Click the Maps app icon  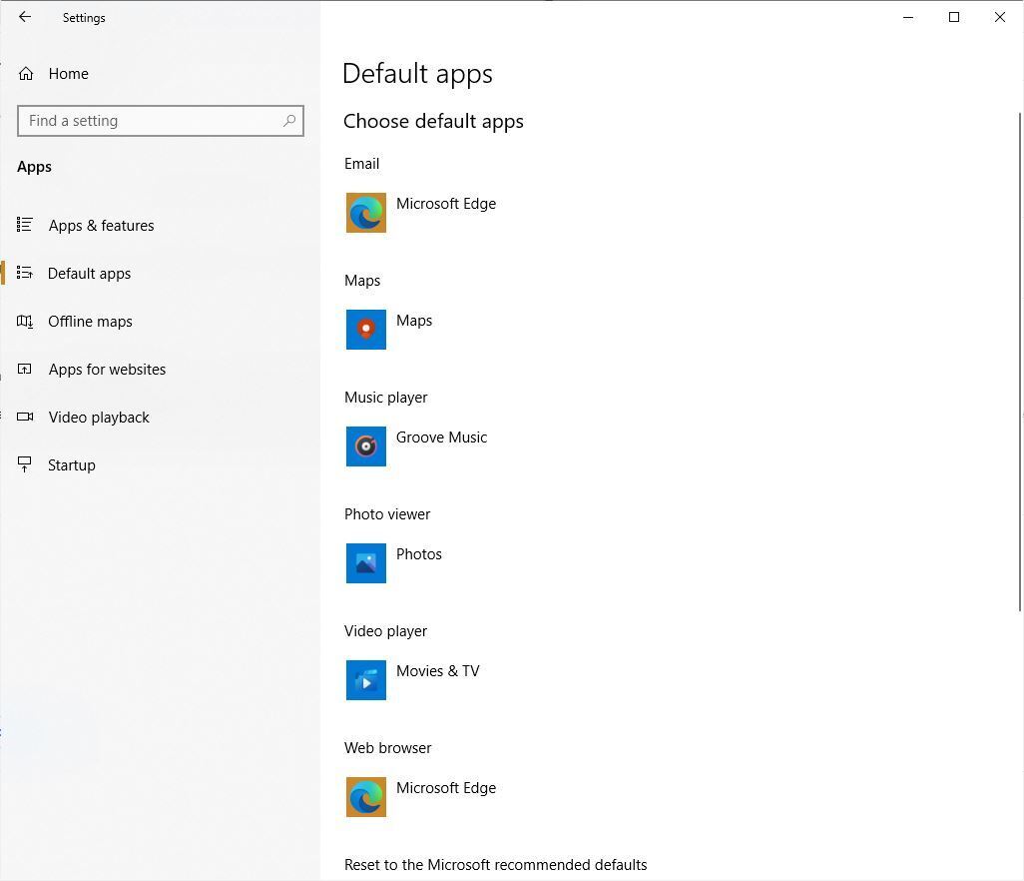(x=365, y=330)
